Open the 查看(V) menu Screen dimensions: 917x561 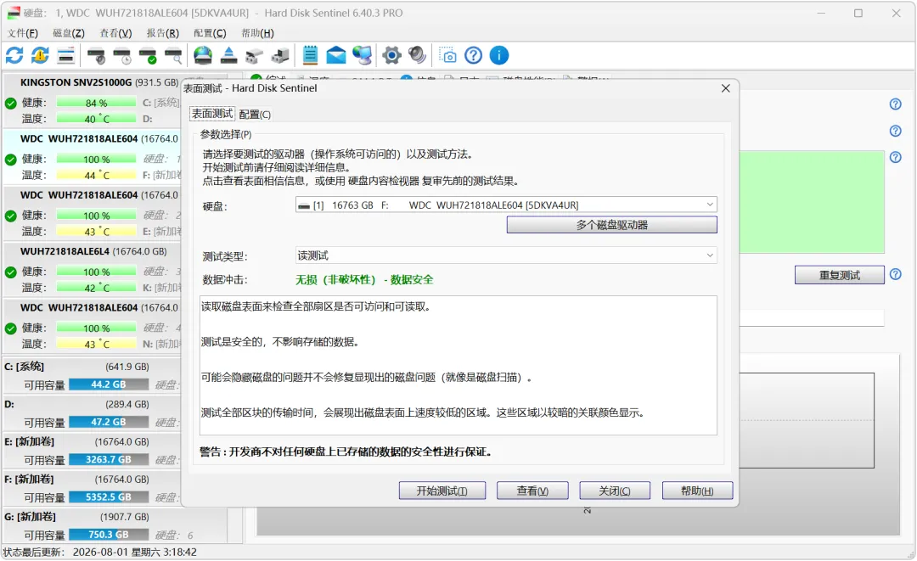coord(115,33)
